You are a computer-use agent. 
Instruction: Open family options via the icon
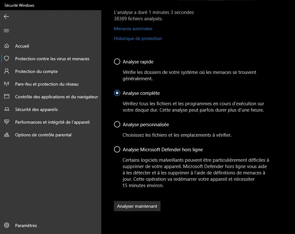[6, 135]
